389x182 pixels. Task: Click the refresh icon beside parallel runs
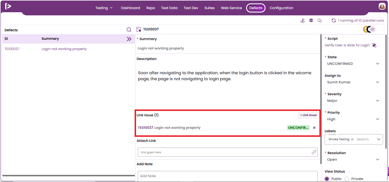click(x=333, y=20)
